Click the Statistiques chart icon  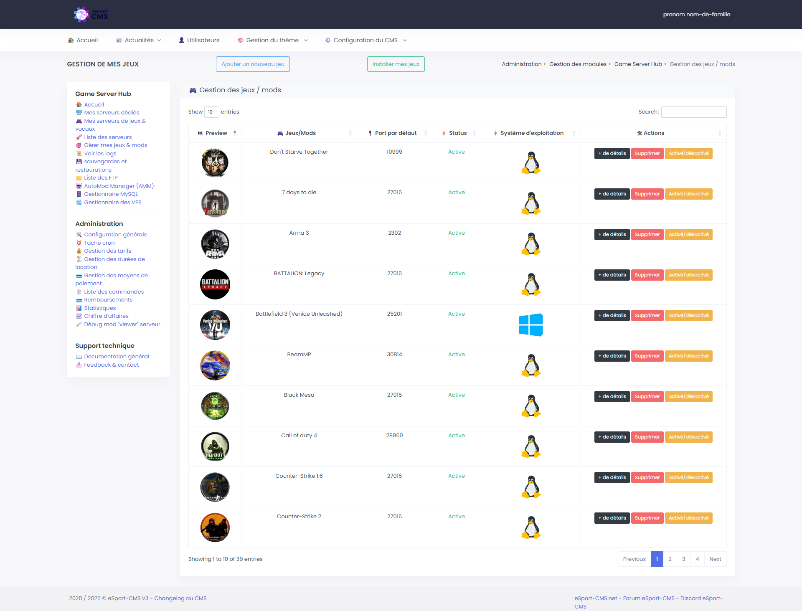point(79,308)
